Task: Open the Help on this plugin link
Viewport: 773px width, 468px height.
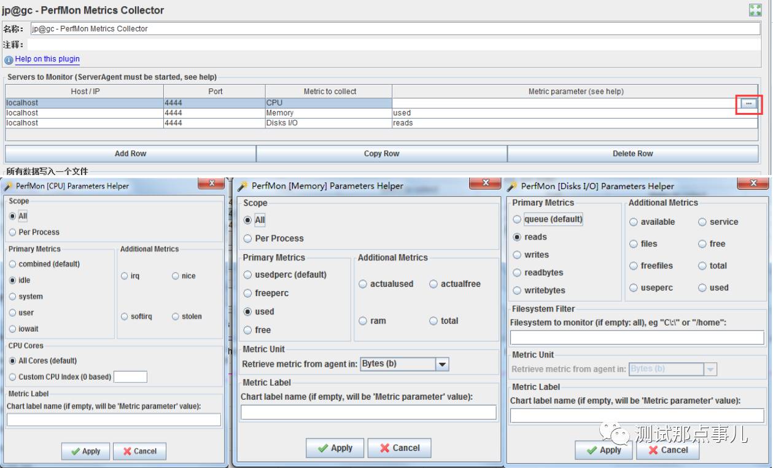Action: pyautogui.click(x=47, y=59)
